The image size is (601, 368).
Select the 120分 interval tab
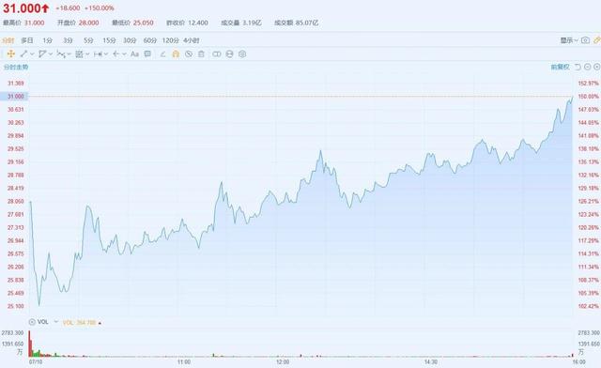[171, 40]
